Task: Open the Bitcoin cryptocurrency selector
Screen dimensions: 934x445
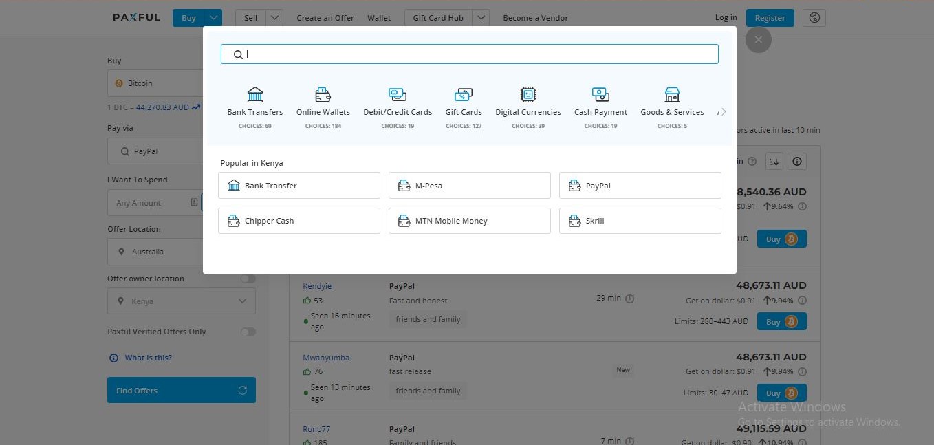Action: (155, 83)
